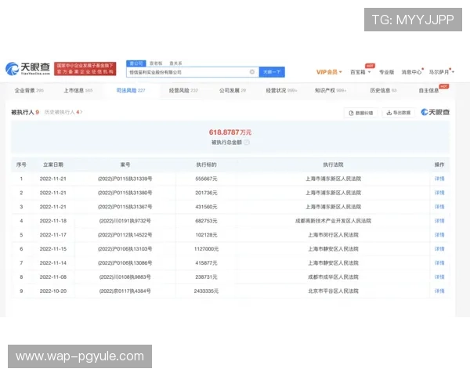Click amount 1127000元
Image resolution: width=470 pixels, height=376 pixels.
point(206,249)
